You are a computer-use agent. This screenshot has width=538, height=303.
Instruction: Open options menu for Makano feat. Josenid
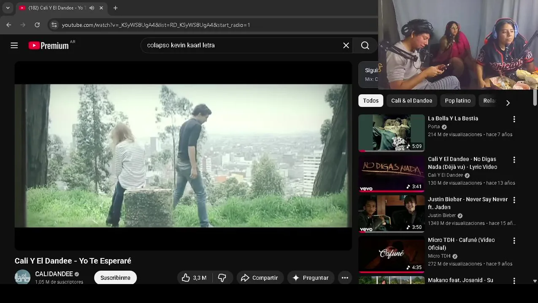[x=514, y=281]
